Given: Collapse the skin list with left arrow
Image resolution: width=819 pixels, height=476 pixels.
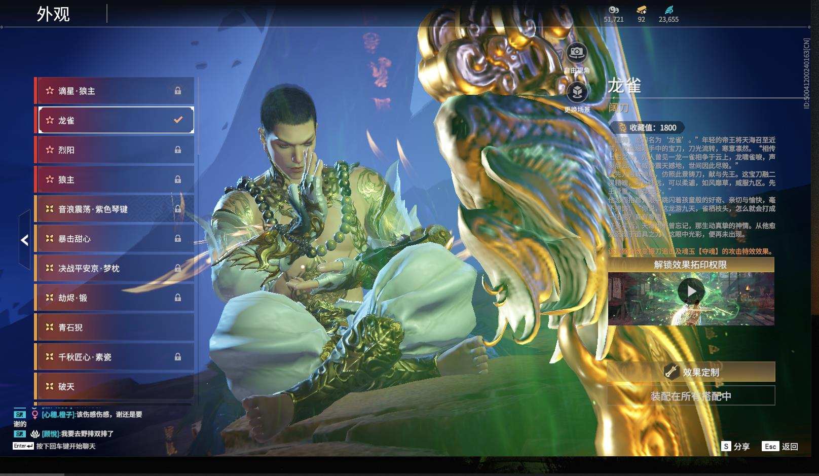Looking at the screenshot, I should tap(24, 240).
